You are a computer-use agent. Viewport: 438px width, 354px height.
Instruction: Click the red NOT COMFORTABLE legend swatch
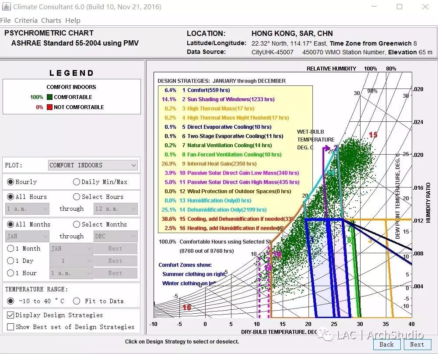click(x=49, y=107)
